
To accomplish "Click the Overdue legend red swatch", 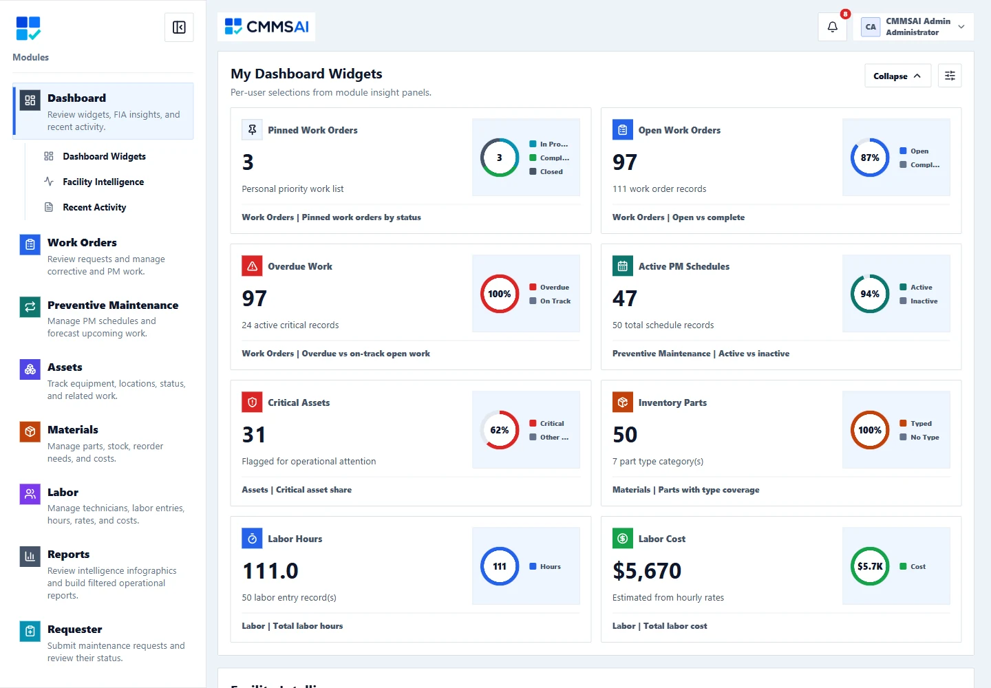I will click(x=533, y=287).
